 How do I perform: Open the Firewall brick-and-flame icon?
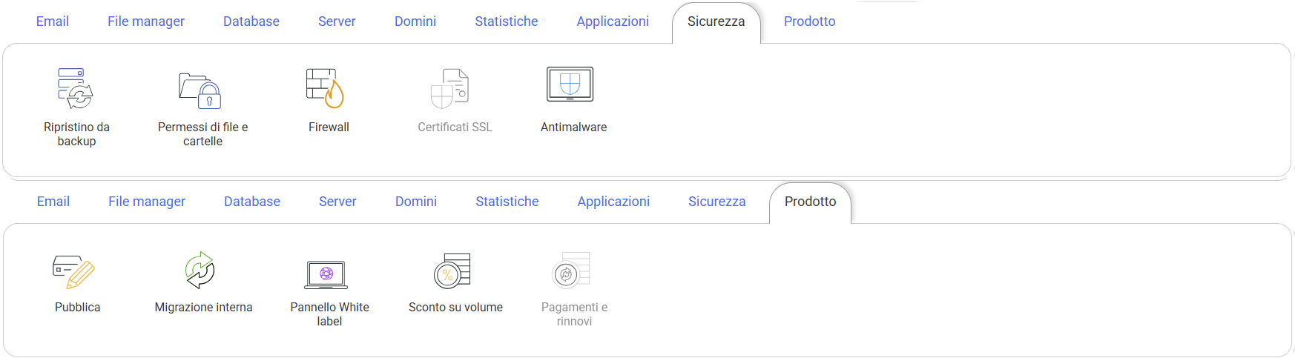(326, 88)
